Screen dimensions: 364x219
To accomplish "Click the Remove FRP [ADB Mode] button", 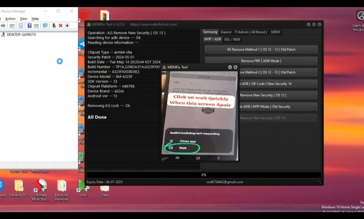I will 261,61.
